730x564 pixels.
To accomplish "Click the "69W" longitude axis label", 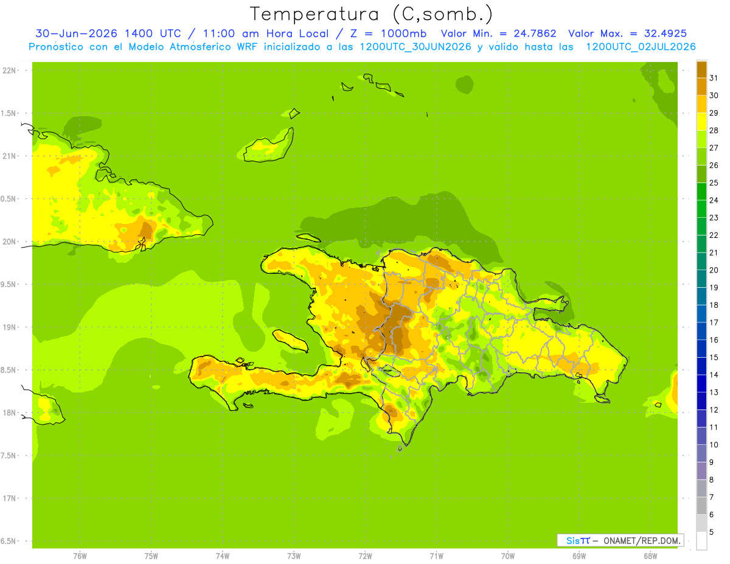I will (579, 556).
